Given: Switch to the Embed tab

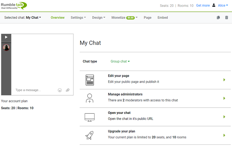Looking at the screenshot, I should (163, 18).
